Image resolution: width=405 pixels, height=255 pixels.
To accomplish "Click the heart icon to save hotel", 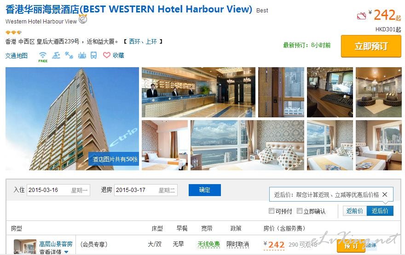I will click(x=107, y=55).
